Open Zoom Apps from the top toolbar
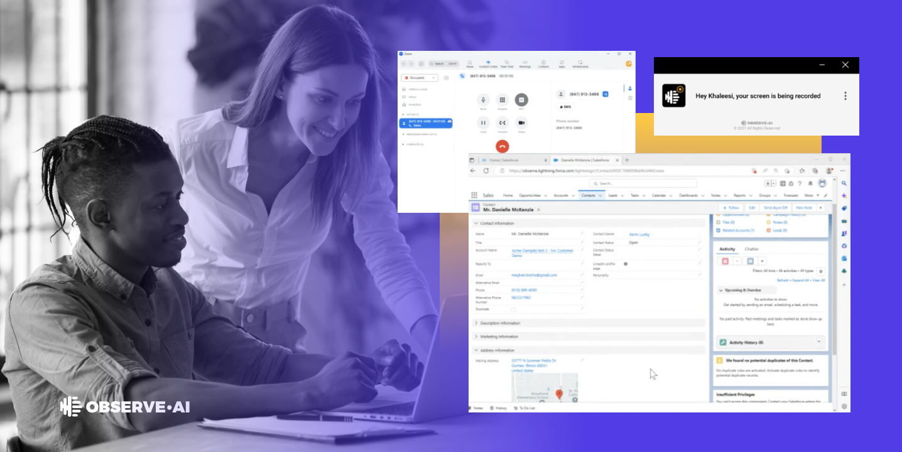Image resolution: width=902 pixels, height=452 pixels. point(562,63)
